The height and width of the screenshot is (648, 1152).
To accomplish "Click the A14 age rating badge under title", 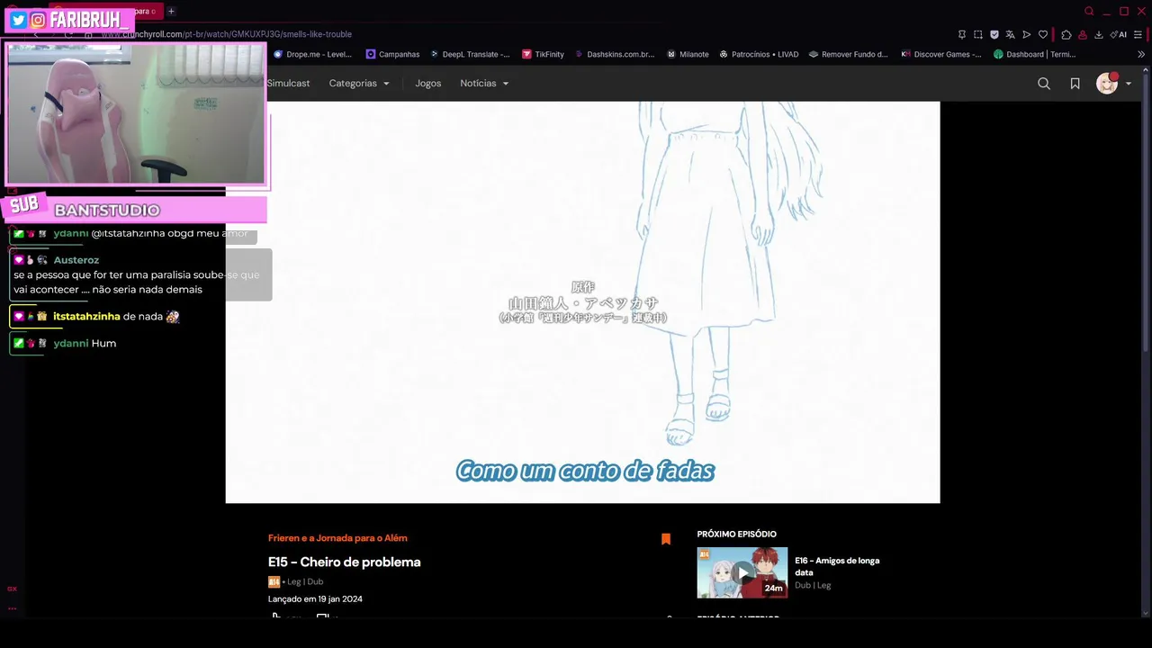I will pos(274,582).
